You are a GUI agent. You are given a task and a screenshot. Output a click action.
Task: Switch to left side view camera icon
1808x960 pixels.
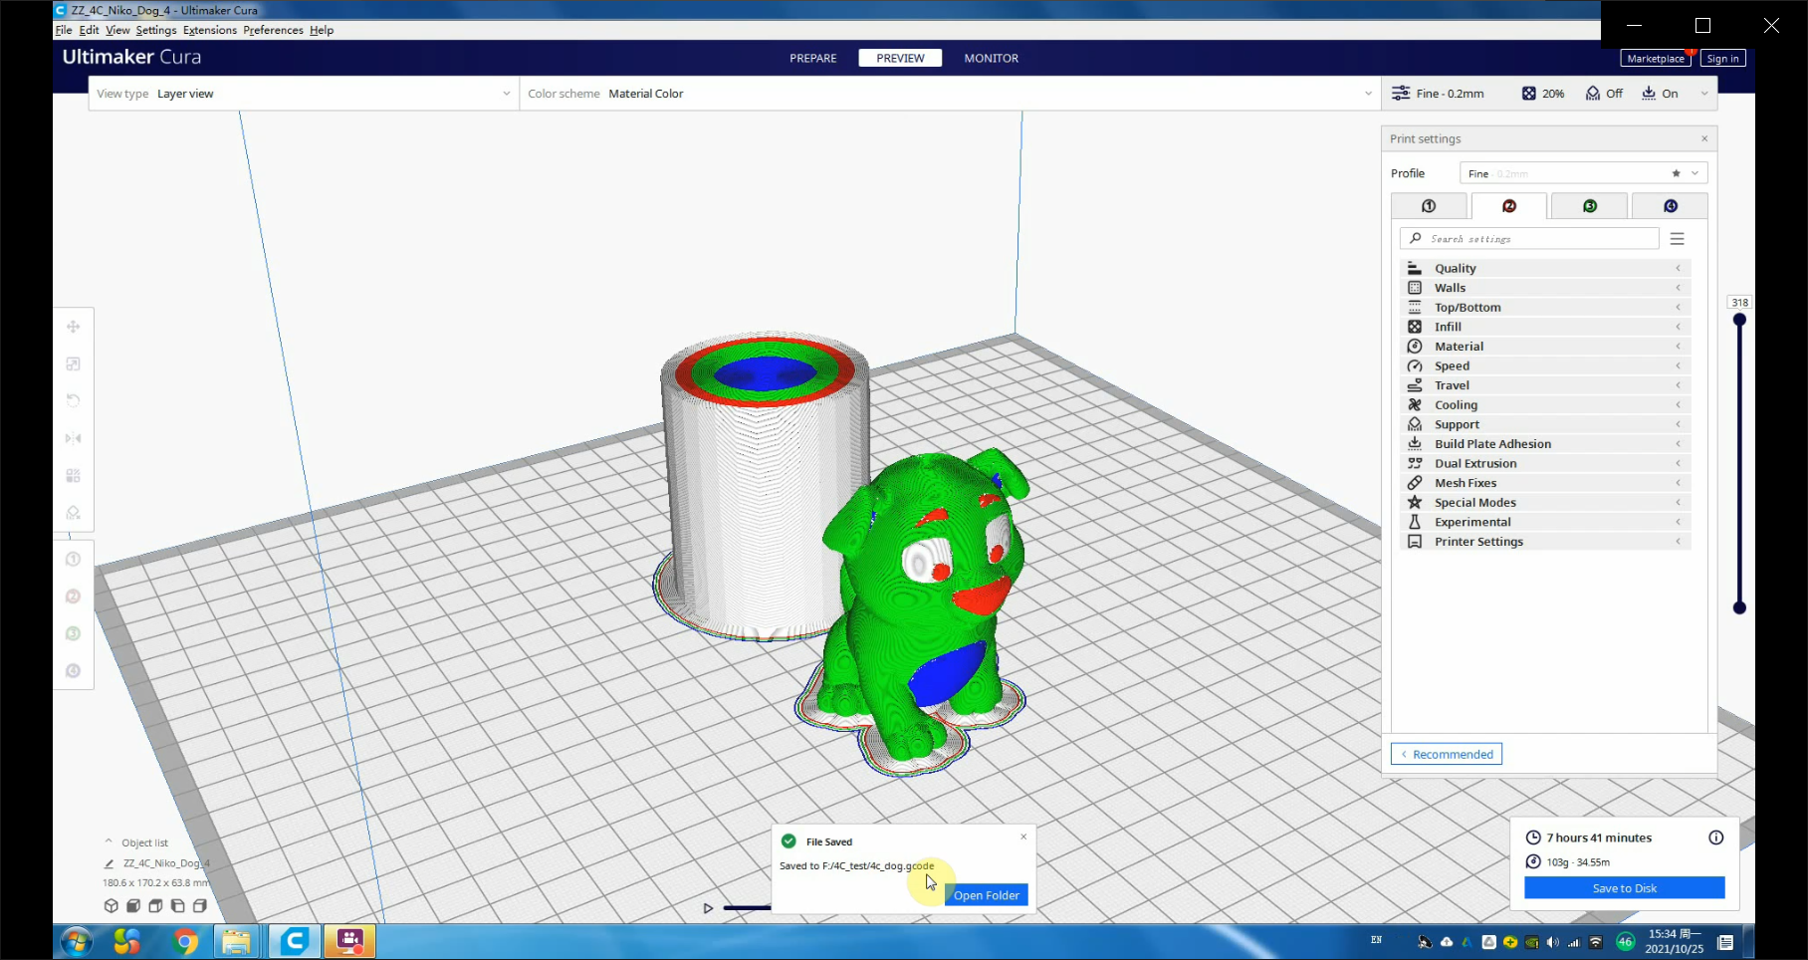click(x=177, y=906)
